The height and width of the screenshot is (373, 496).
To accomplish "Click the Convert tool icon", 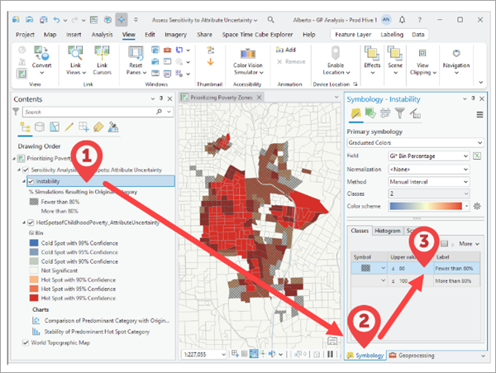I will [x=41, y=52].
